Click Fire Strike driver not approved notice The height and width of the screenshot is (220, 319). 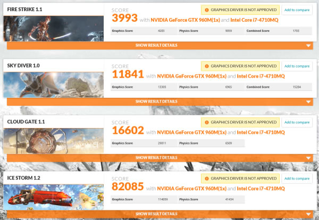pos(240,10)
